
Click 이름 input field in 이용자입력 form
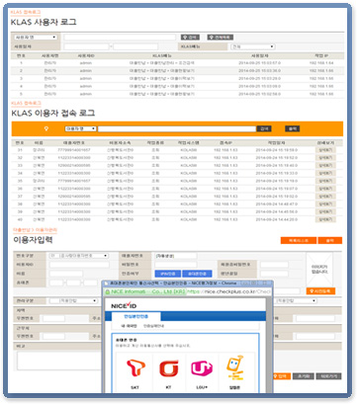(x=66, y=274)
